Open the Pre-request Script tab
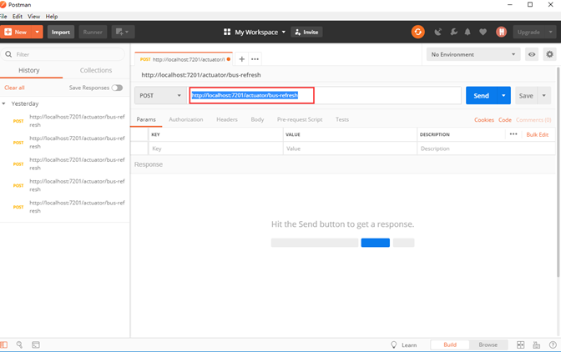The image size is (561, 352). click(x=300, y=119)
